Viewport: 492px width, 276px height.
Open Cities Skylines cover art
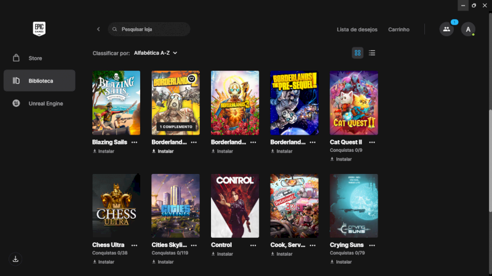click(175, 206)
